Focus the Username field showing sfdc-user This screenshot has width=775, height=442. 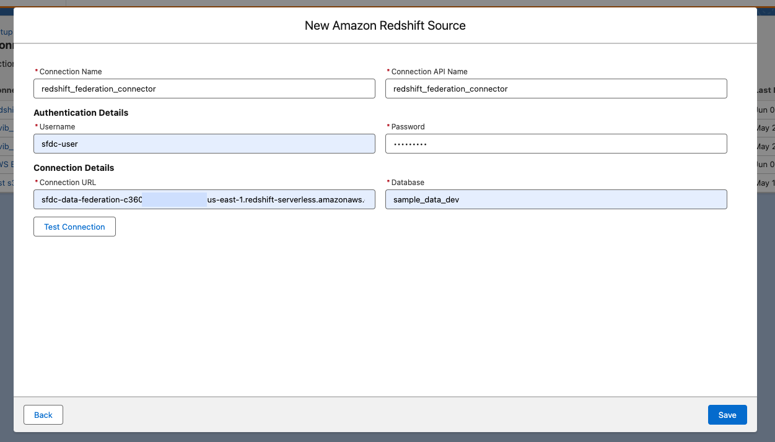204,144
